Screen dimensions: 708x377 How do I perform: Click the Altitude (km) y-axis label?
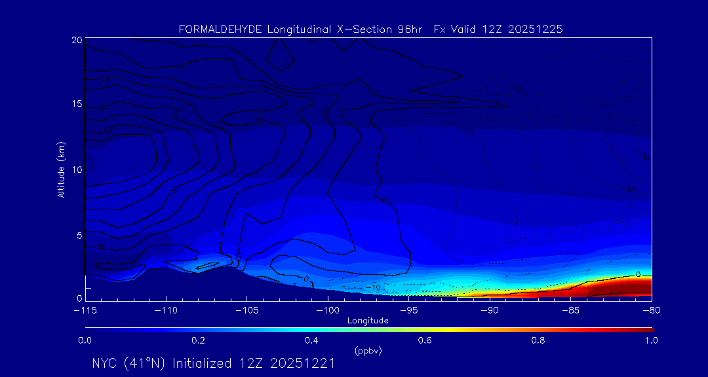tap(61, 169)
